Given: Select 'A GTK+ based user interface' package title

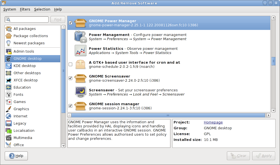Looking at the screenshot, I should 134,62.
